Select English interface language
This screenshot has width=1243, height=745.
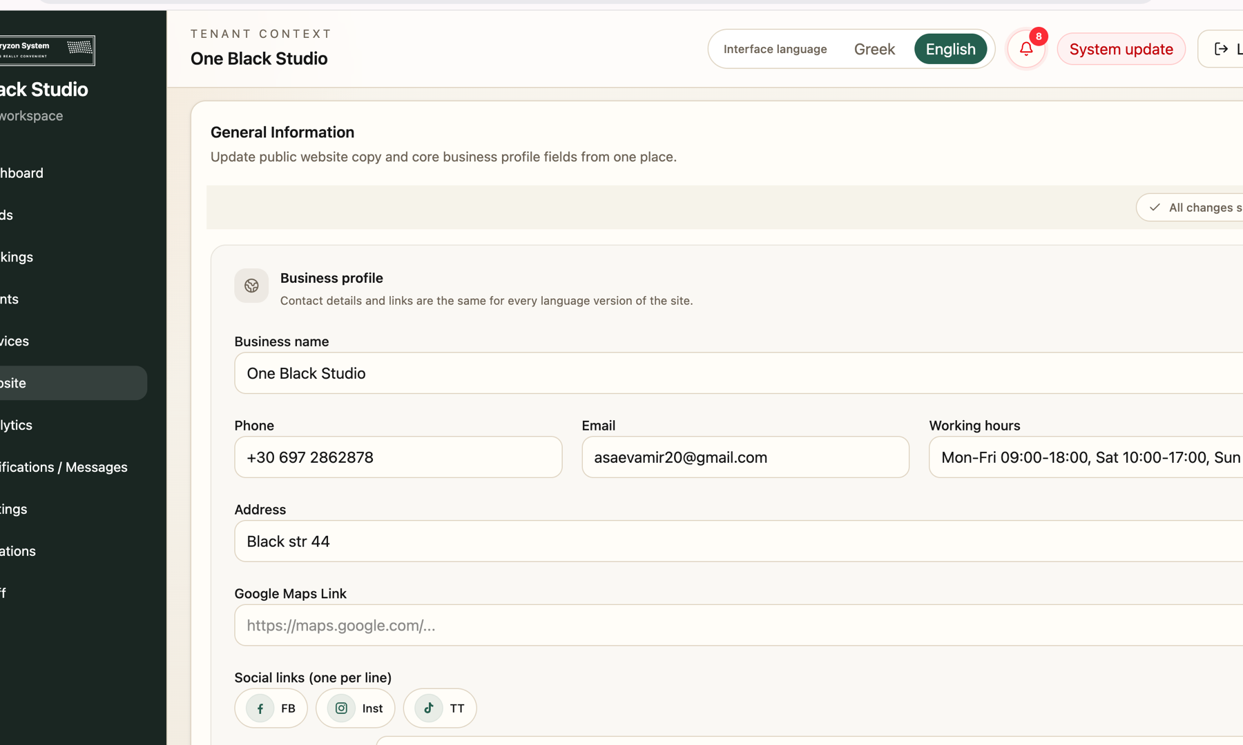click(x=950, y=49)
